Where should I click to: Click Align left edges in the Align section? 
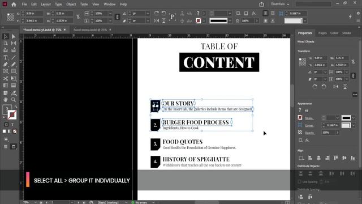click(x=310, y=158)
